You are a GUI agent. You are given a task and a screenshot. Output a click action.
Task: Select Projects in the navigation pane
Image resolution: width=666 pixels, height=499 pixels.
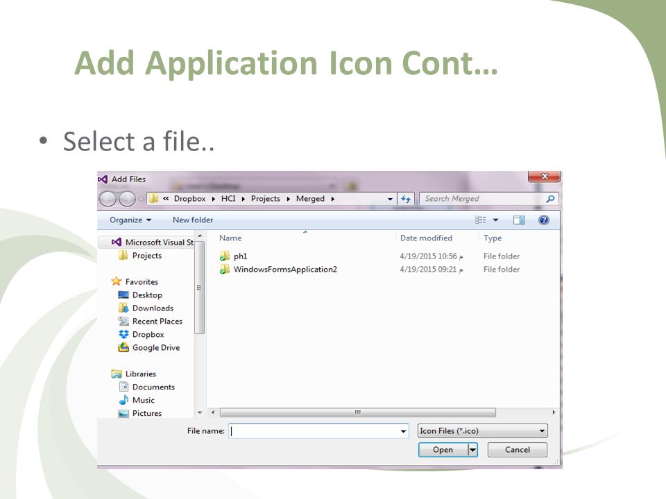click(x=147, y=256)
